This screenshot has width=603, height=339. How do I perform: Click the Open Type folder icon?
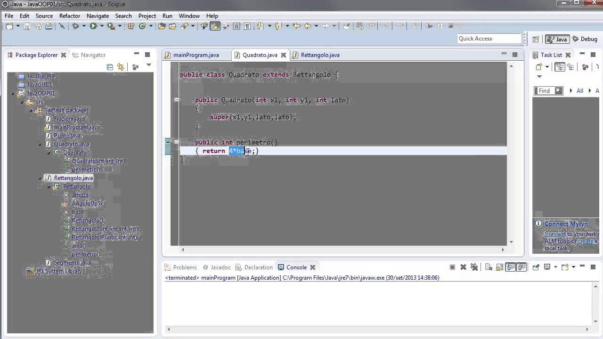pyautogui.click(x=162, y=26)
